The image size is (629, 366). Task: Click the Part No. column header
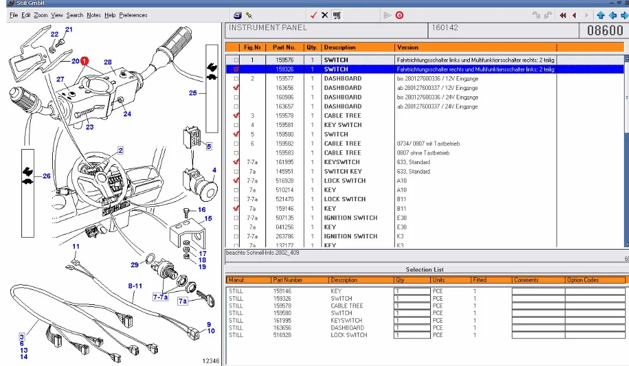tap(284, 47)
